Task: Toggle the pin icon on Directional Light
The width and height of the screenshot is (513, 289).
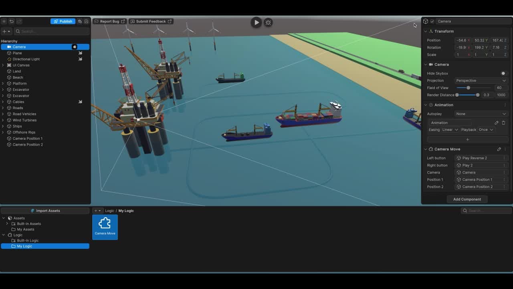Action: (x=80, y=59)
